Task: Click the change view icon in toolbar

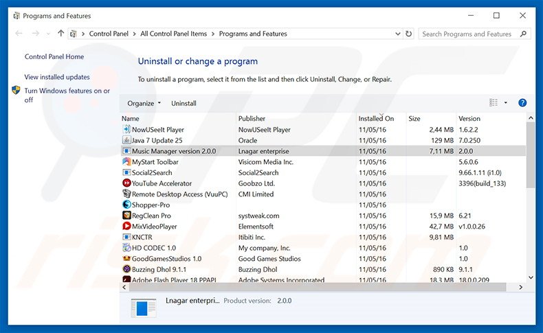Action: (493, 103)
